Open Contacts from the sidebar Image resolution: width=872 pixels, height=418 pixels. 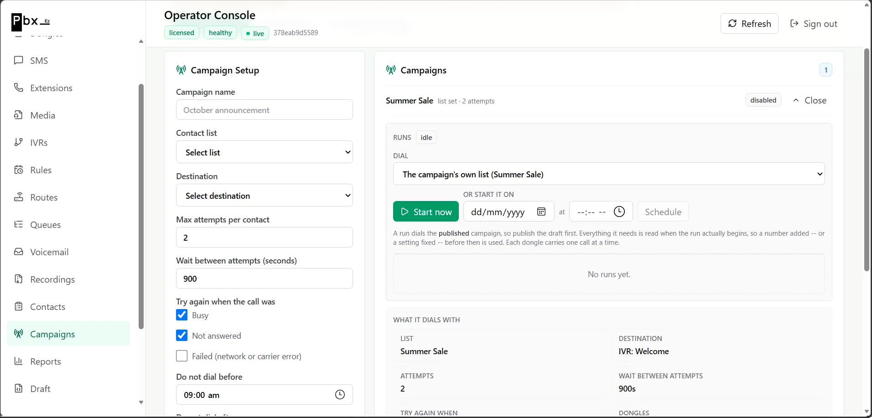click(x=68, y=306)
